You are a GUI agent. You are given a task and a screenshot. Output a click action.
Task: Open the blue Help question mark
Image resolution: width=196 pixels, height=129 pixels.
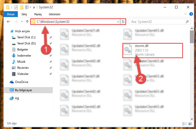pyautogui.click(x=191, y=14)
